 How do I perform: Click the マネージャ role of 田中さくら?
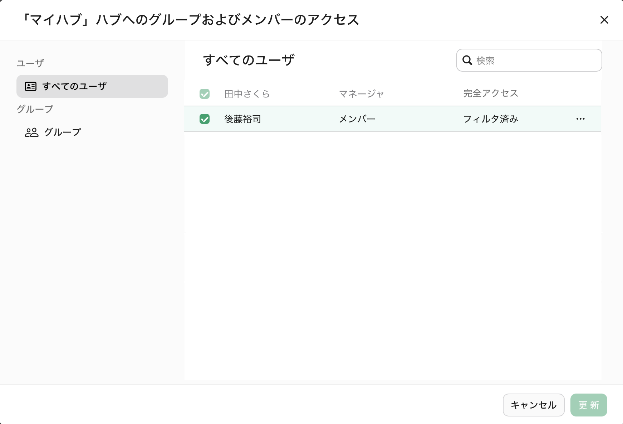[361, 94]
